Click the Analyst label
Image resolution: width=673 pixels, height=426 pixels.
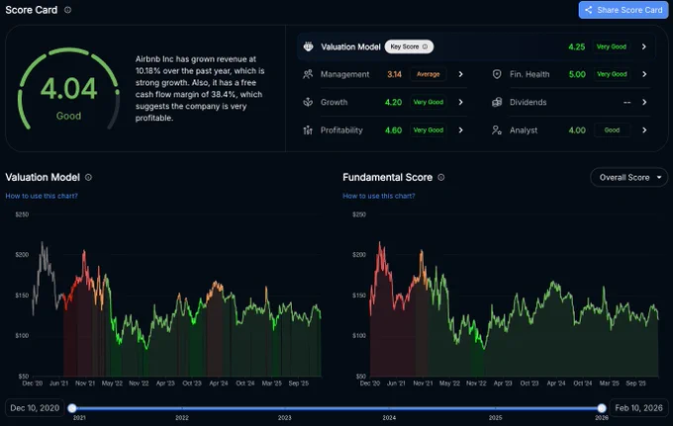(x=524, y=129)
